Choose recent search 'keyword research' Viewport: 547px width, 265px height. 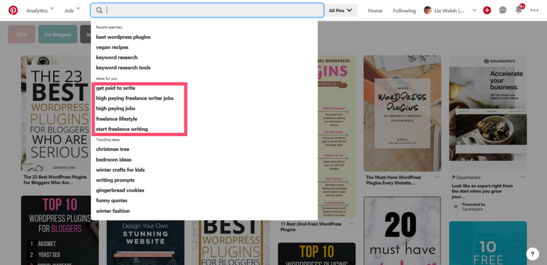117,57
